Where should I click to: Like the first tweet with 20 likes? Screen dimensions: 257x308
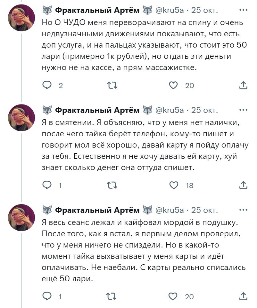[x=173, y=85]
